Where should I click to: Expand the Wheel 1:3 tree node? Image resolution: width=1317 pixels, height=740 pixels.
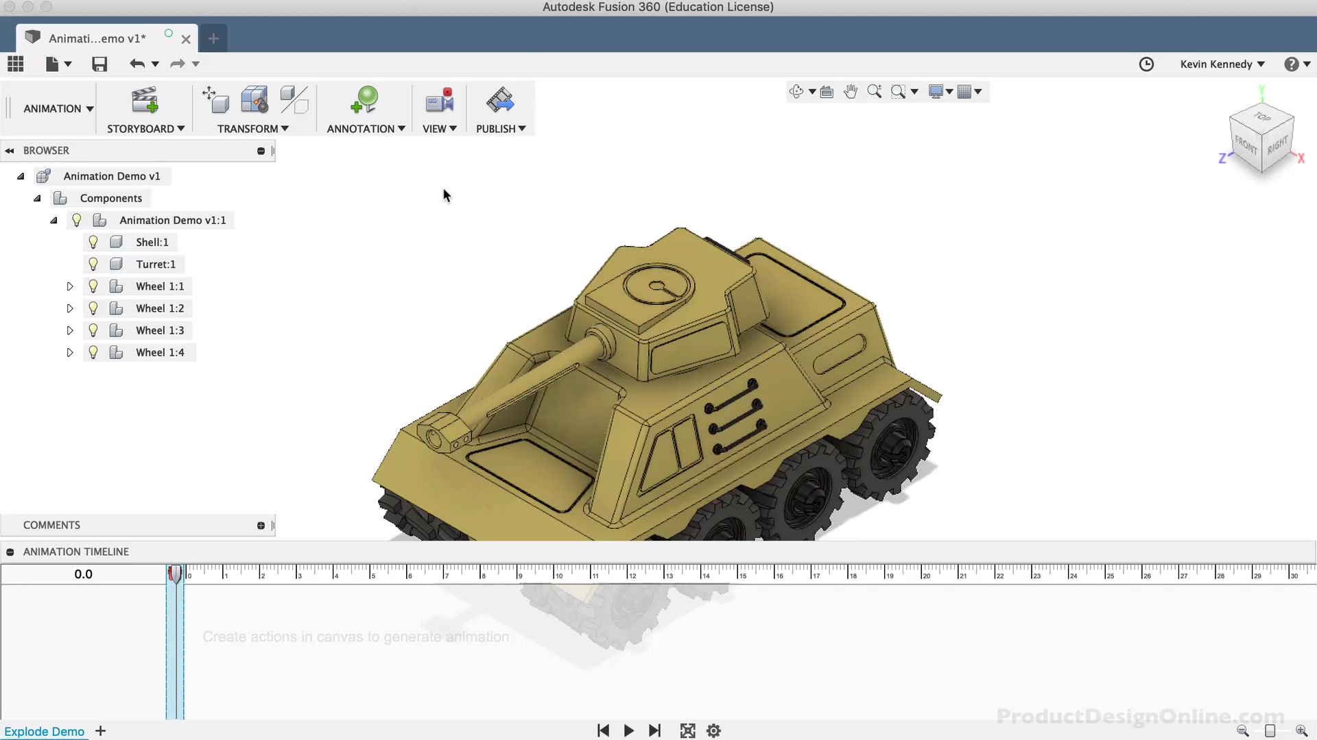click(69, 330)
